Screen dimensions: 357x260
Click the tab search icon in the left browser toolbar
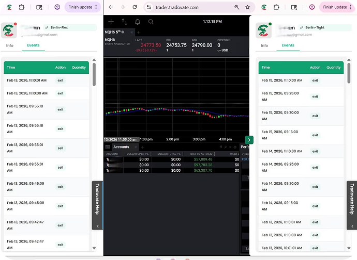pyautogui.click(x=39, y=7)
